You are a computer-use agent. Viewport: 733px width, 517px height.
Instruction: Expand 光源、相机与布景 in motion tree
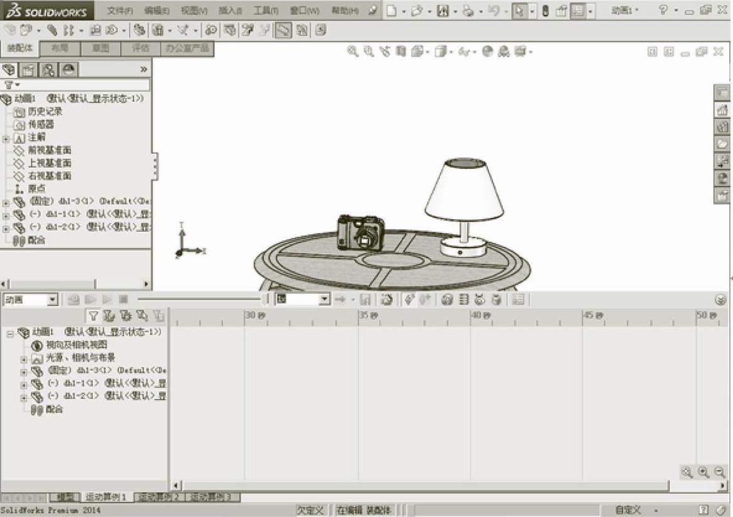point(24,359)
